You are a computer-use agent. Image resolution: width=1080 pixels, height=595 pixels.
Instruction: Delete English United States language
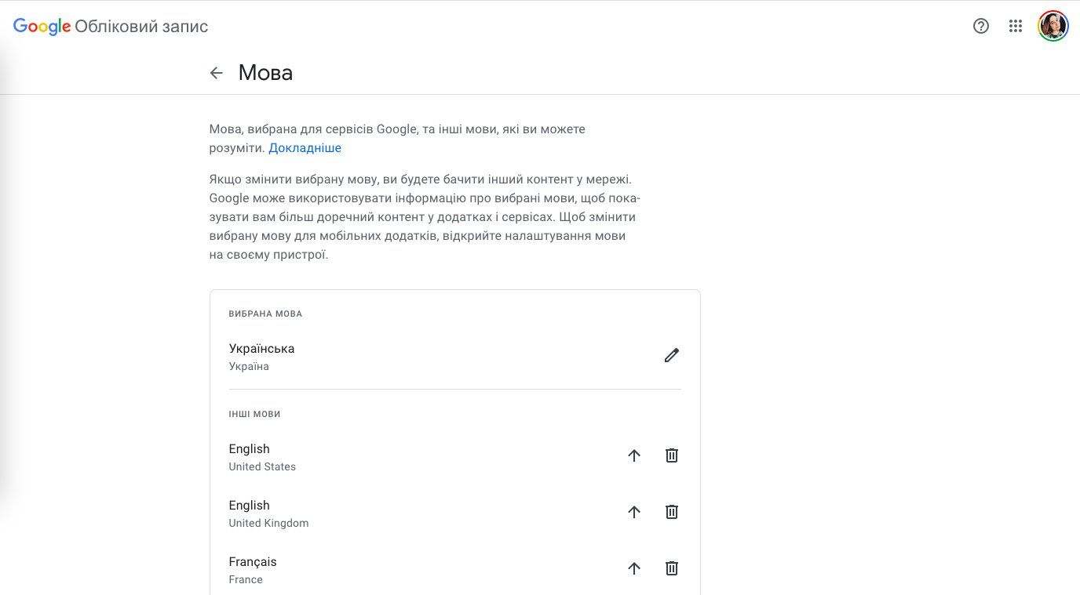(672, 455)
